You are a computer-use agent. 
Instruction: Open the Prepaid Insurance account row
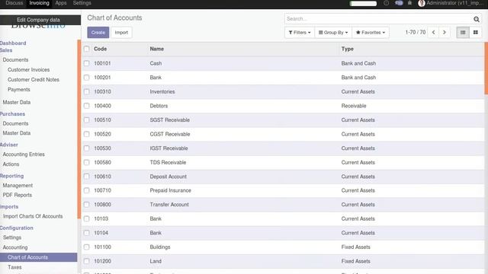[283, 190]
